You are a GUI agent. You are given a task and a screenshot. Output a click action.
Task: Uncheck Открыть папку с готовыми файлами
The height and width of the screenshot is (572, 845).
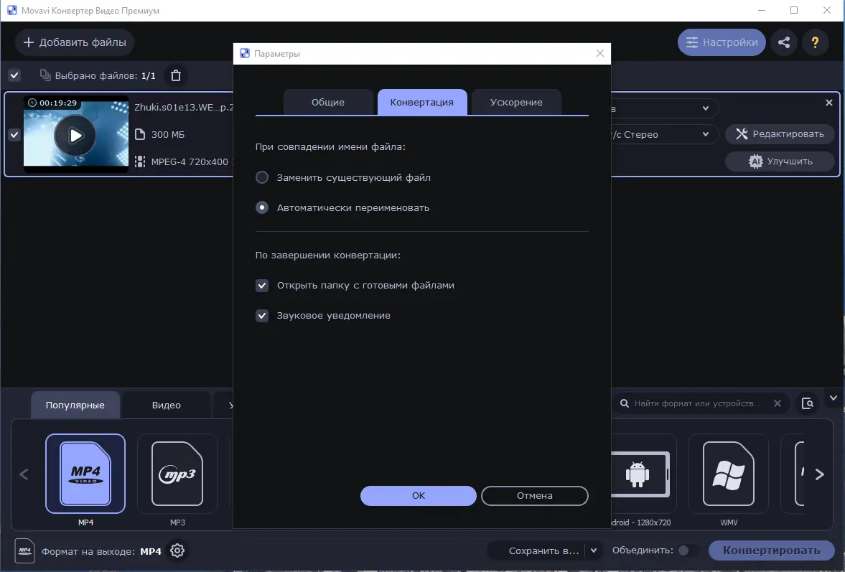coord(262,286)
